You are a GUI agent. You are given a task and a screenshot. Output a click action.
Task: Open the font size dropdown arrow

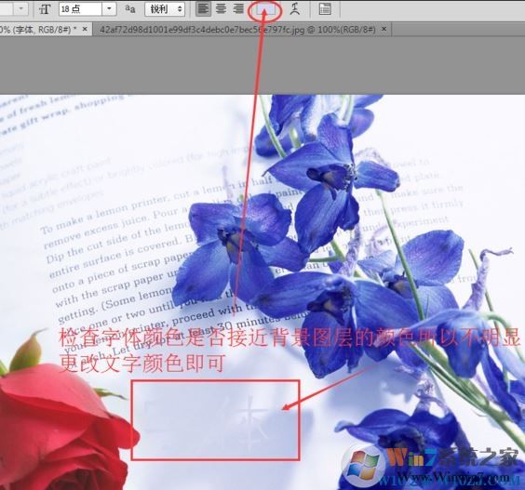(109, 9)
